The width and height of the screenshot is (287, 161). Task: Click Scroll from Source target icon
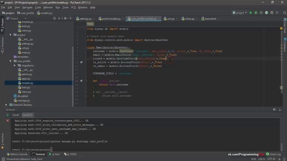point(54,18)
